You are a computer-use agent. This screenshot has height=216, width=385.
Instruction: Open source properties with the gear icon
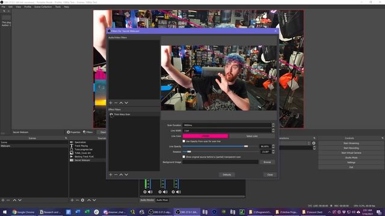click(82, 200)
